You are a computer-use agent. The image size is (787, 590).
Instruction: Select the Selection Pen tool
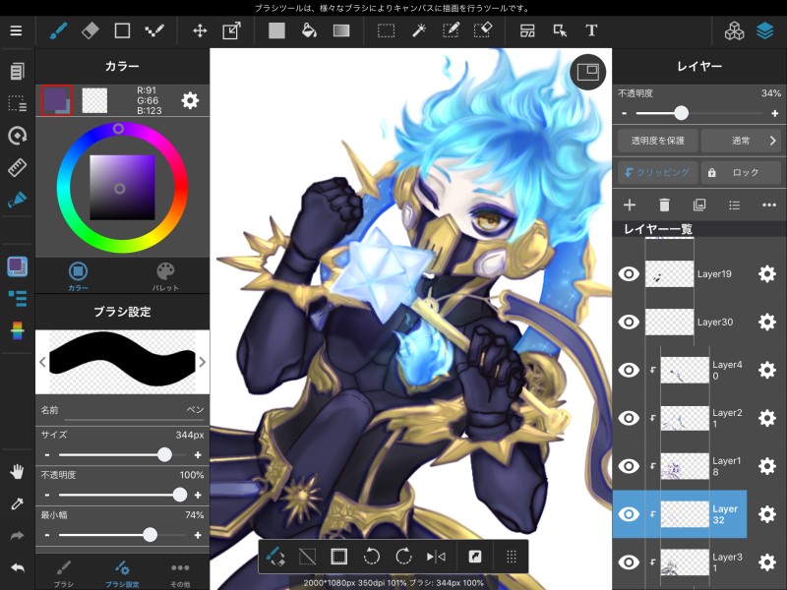[451, 31]
